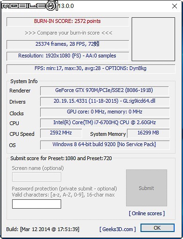Click the Clocks label
183x239 pixels.
click(x=16, y=113)
